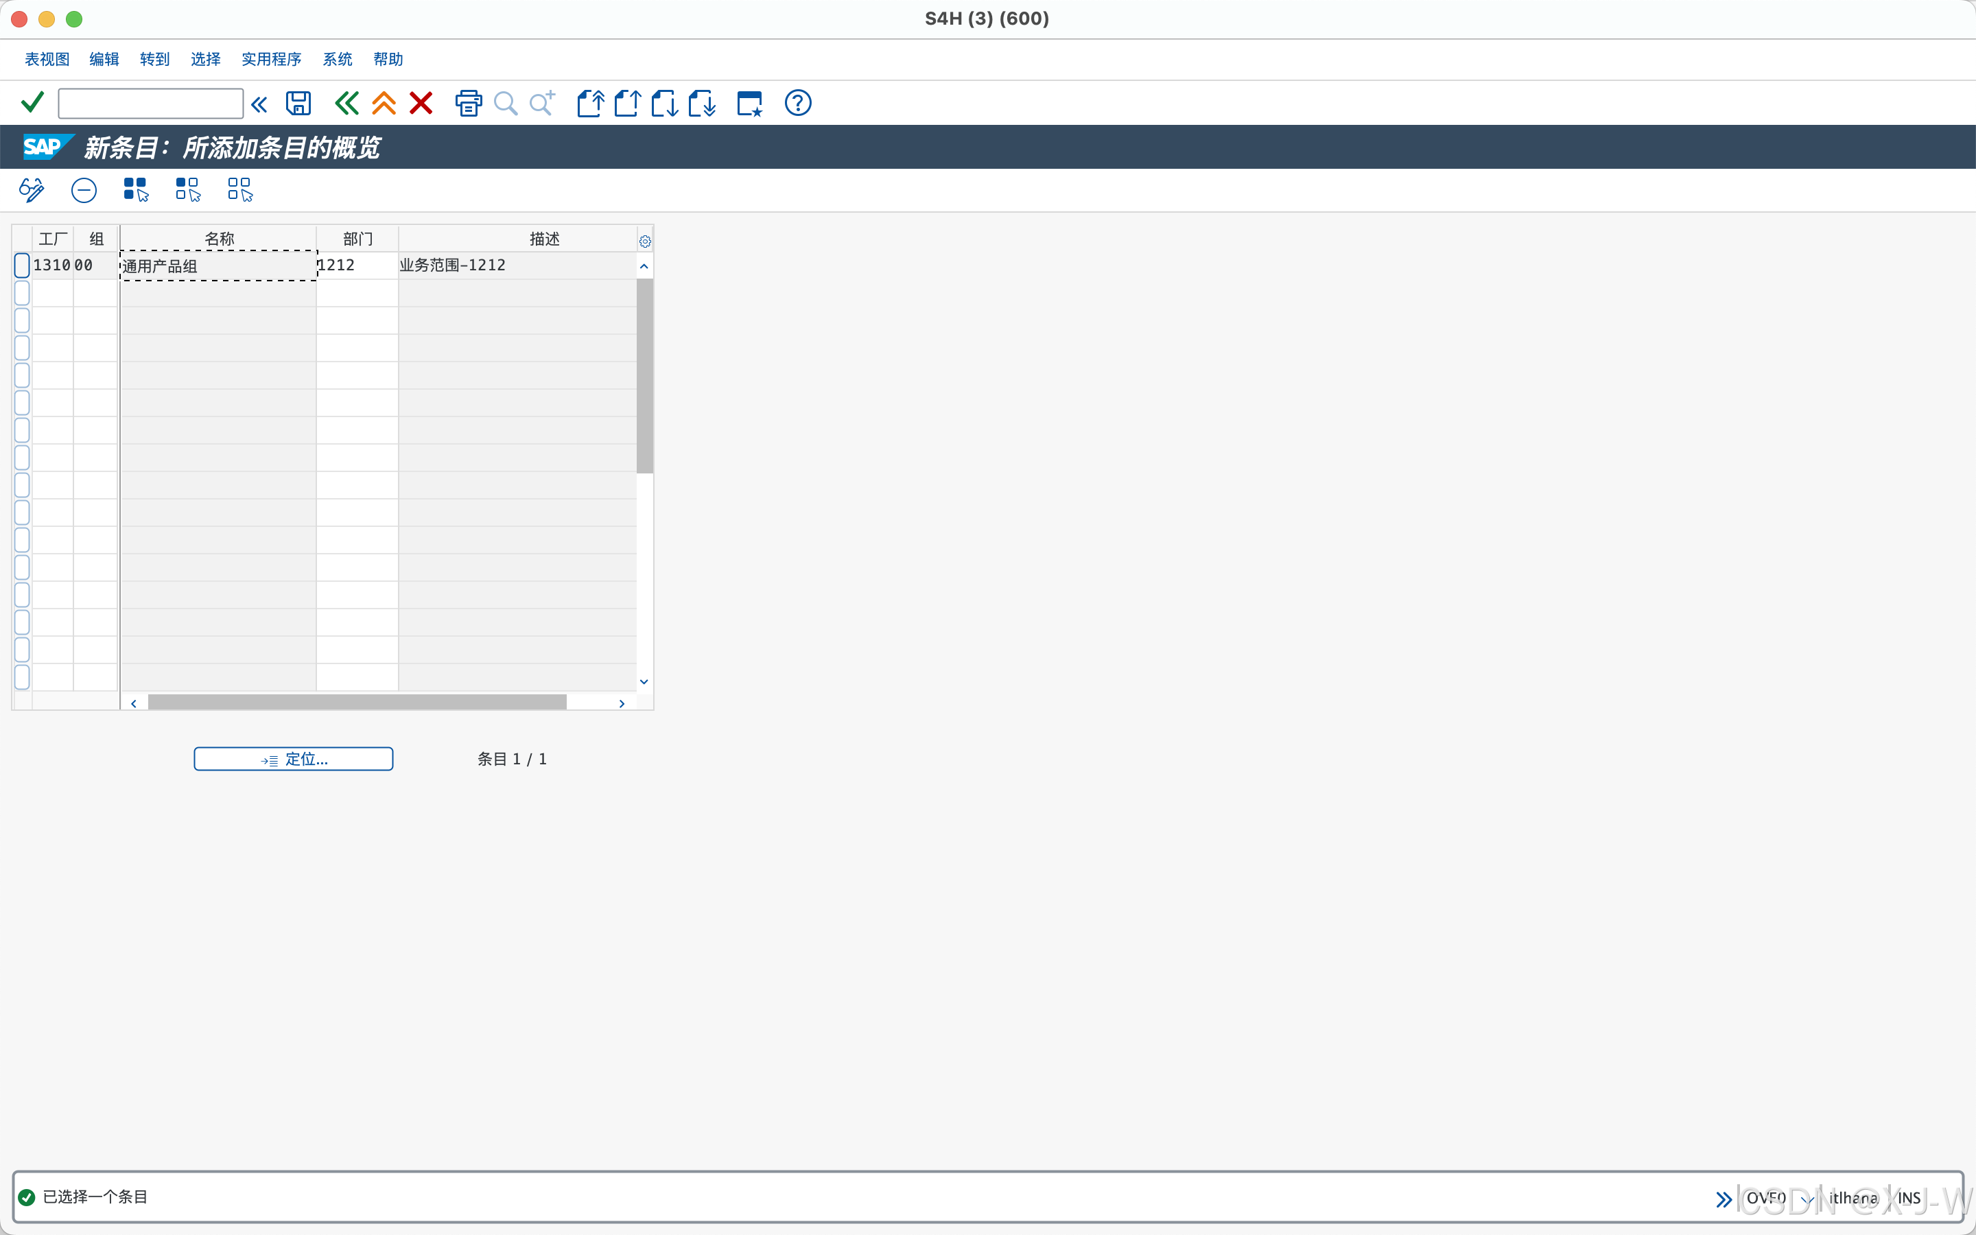
Task: Click the Print icon in the toolbar
Action: coord(468,104)
